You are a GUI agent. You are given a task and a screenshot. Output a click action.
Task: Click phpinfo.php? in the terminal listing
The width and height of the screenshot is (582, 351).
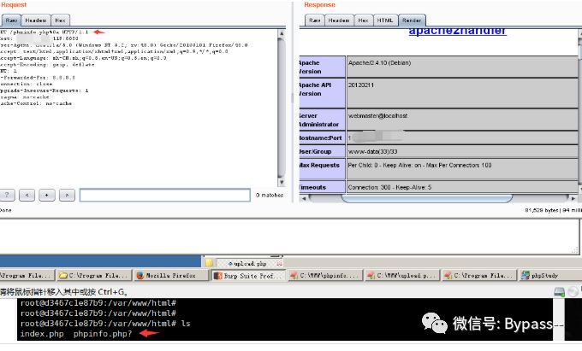click(103, 334)
